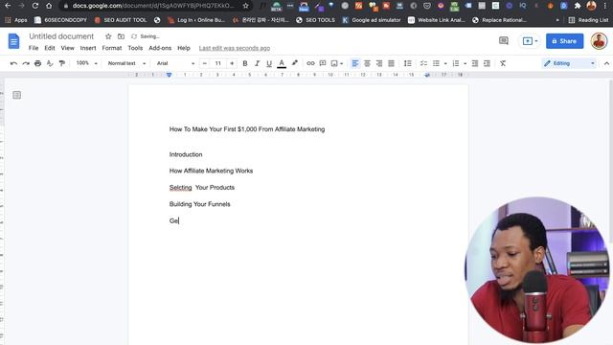Click browser reload button

point(35,6)
